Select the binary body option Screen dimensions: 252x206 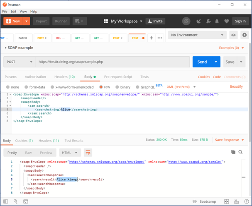click(122, 87)
